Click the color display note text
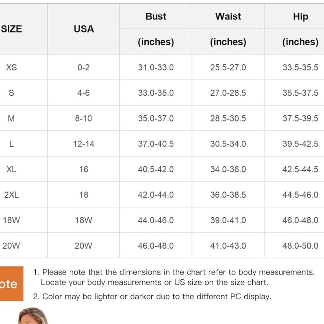 click(152, 297)
